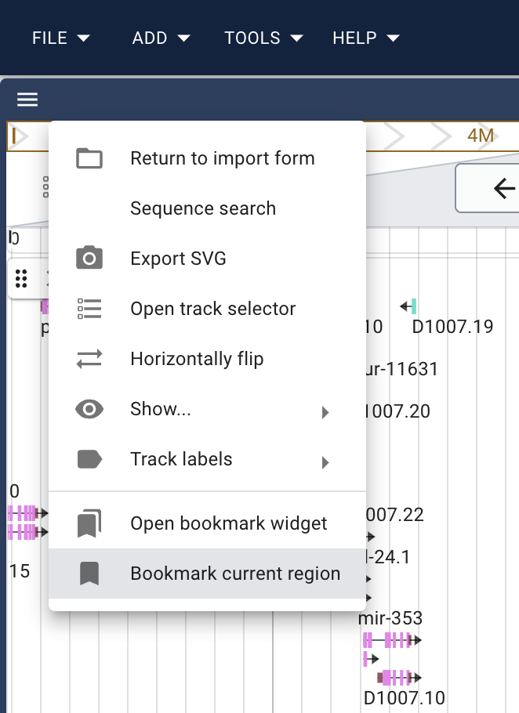Click the single bookmark icon
Viewport: 519px width, 713px height.
pos(89,574)
